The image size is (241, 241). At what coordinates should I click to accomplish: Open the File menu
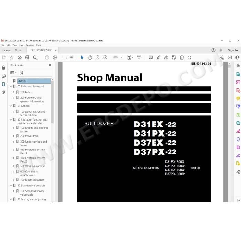(x=2, y=45)
